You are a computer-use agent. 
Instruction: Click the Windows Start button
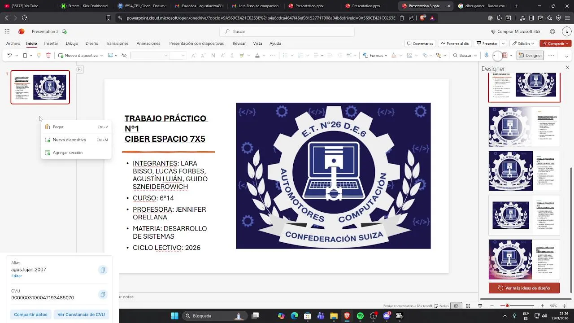pos(174,316)
